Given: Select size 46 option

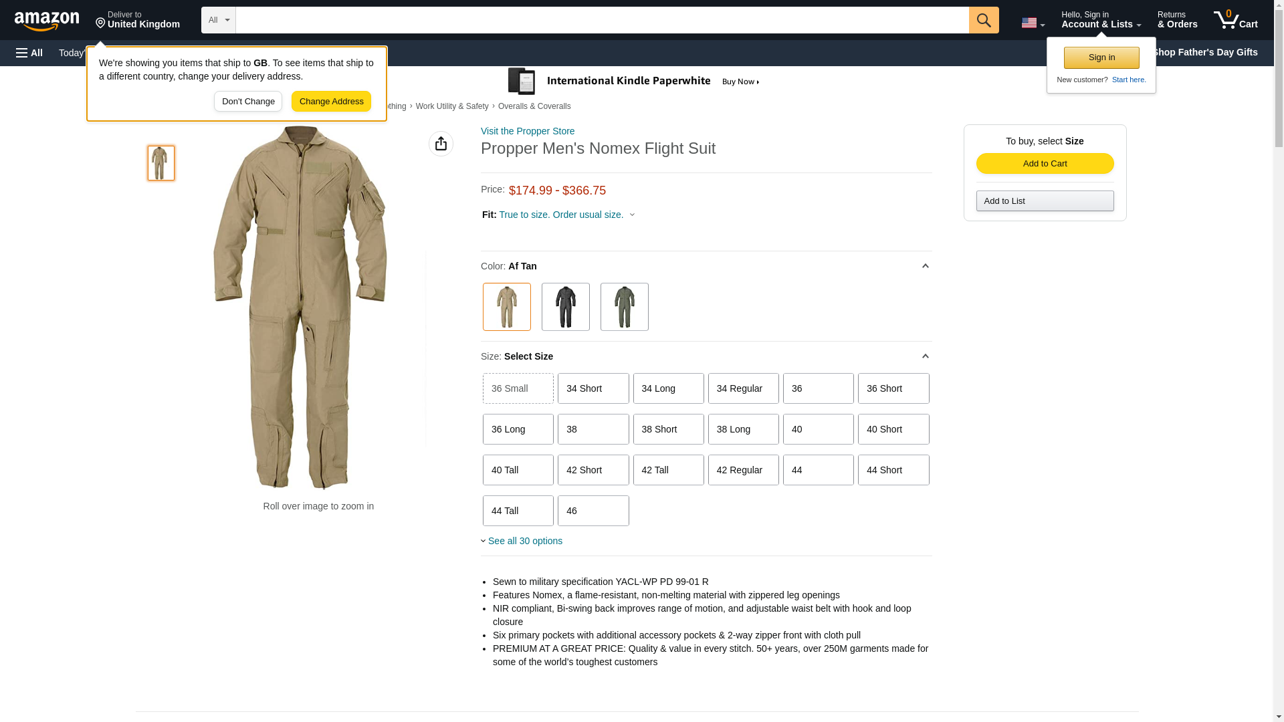Looking at the screenshot, I should [x=593, y=511].
